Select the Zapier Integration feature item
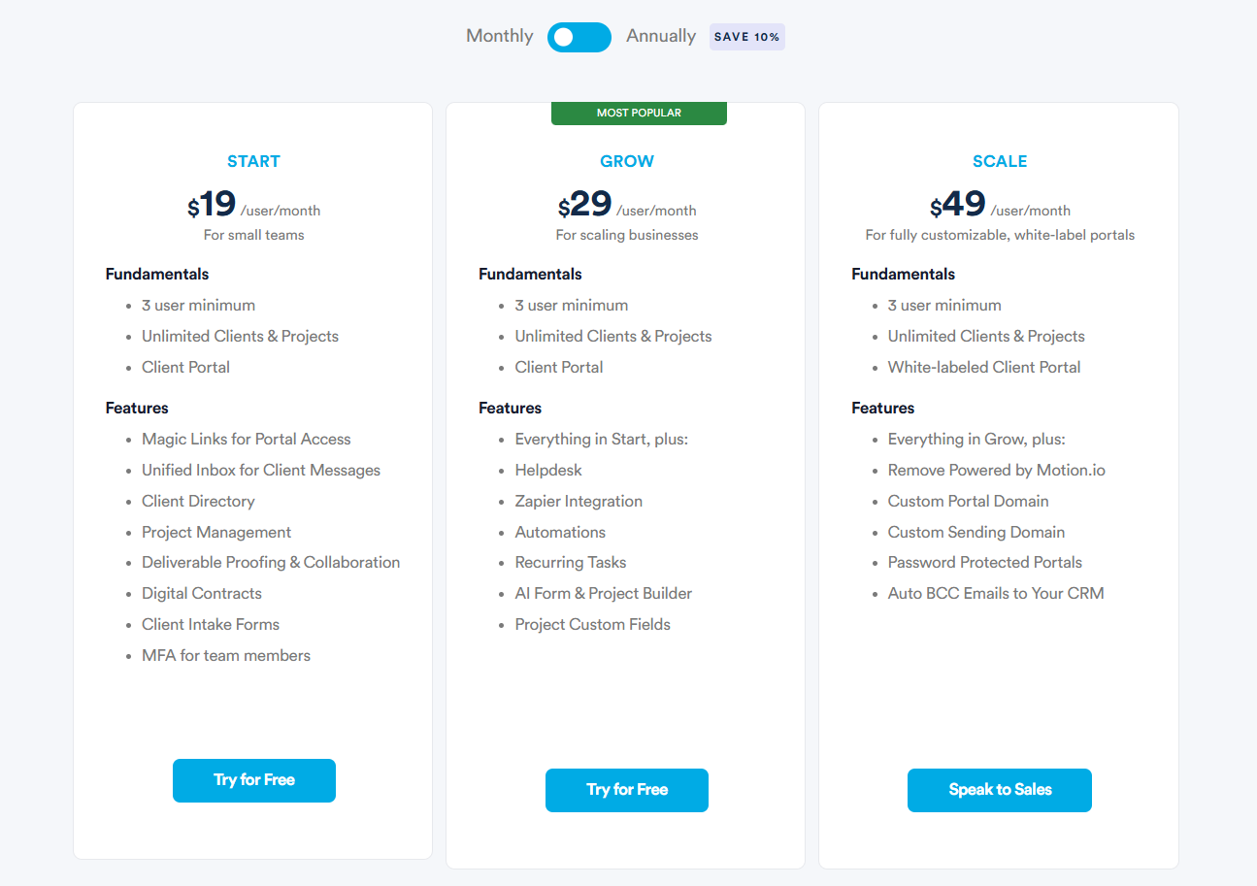The height and width of the screenshot is (886, 1257). [x=579, y=501]
